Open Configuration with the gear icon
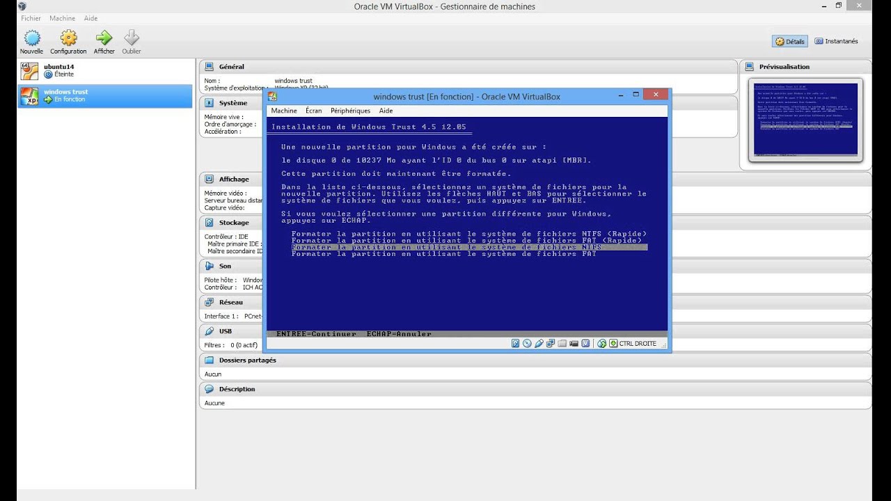This screenshot has height=501, width=891. 68,38
